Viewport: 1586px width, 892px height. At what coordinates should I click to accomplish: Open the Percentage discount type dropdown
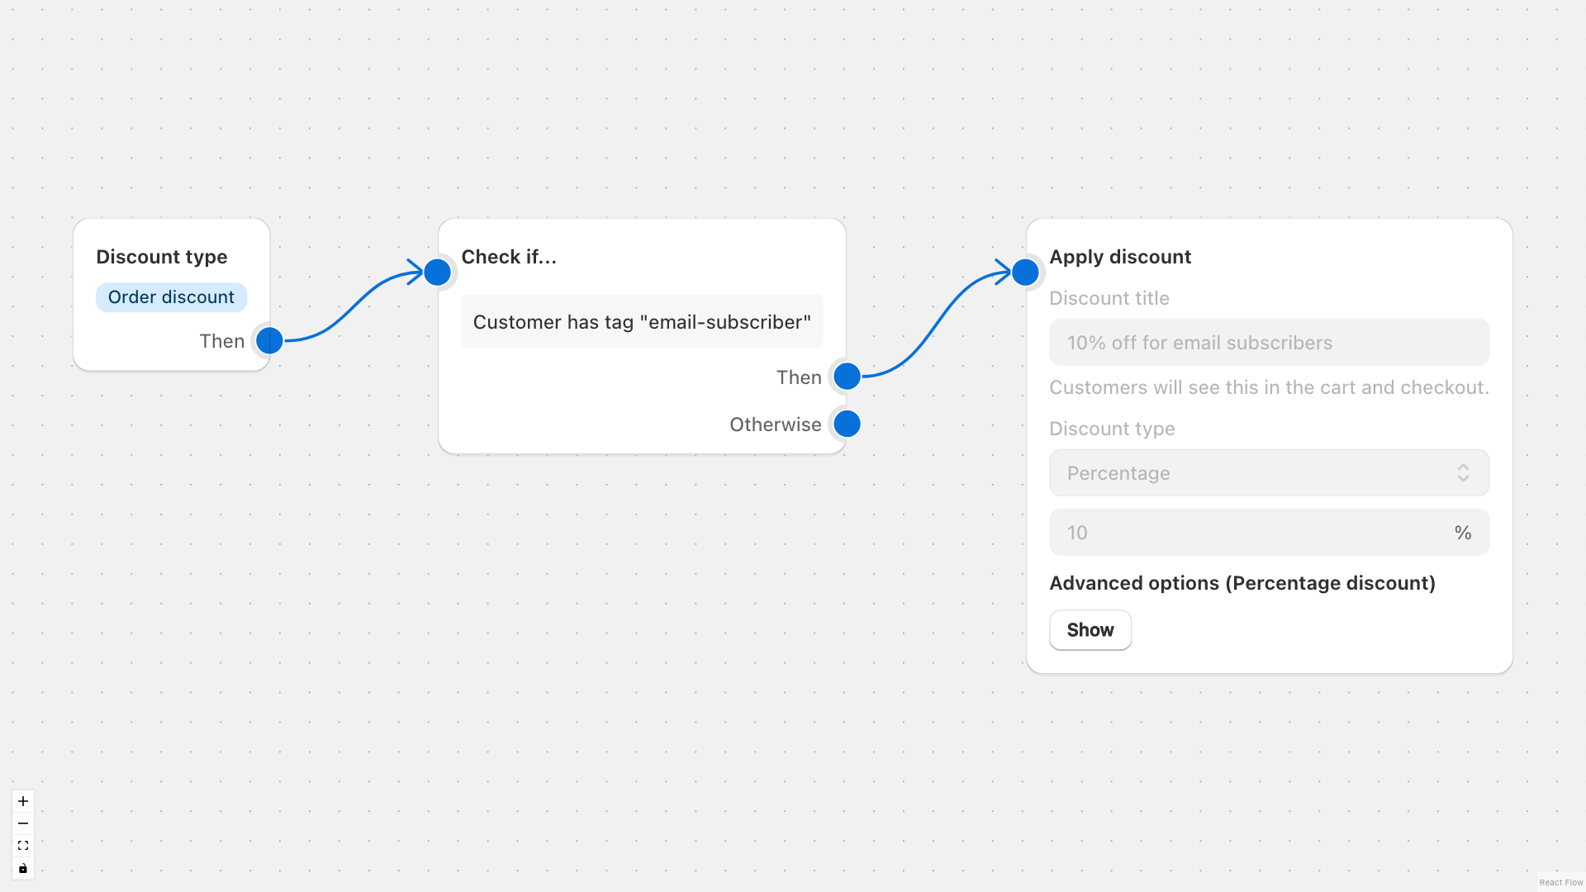coord(1269,472)
